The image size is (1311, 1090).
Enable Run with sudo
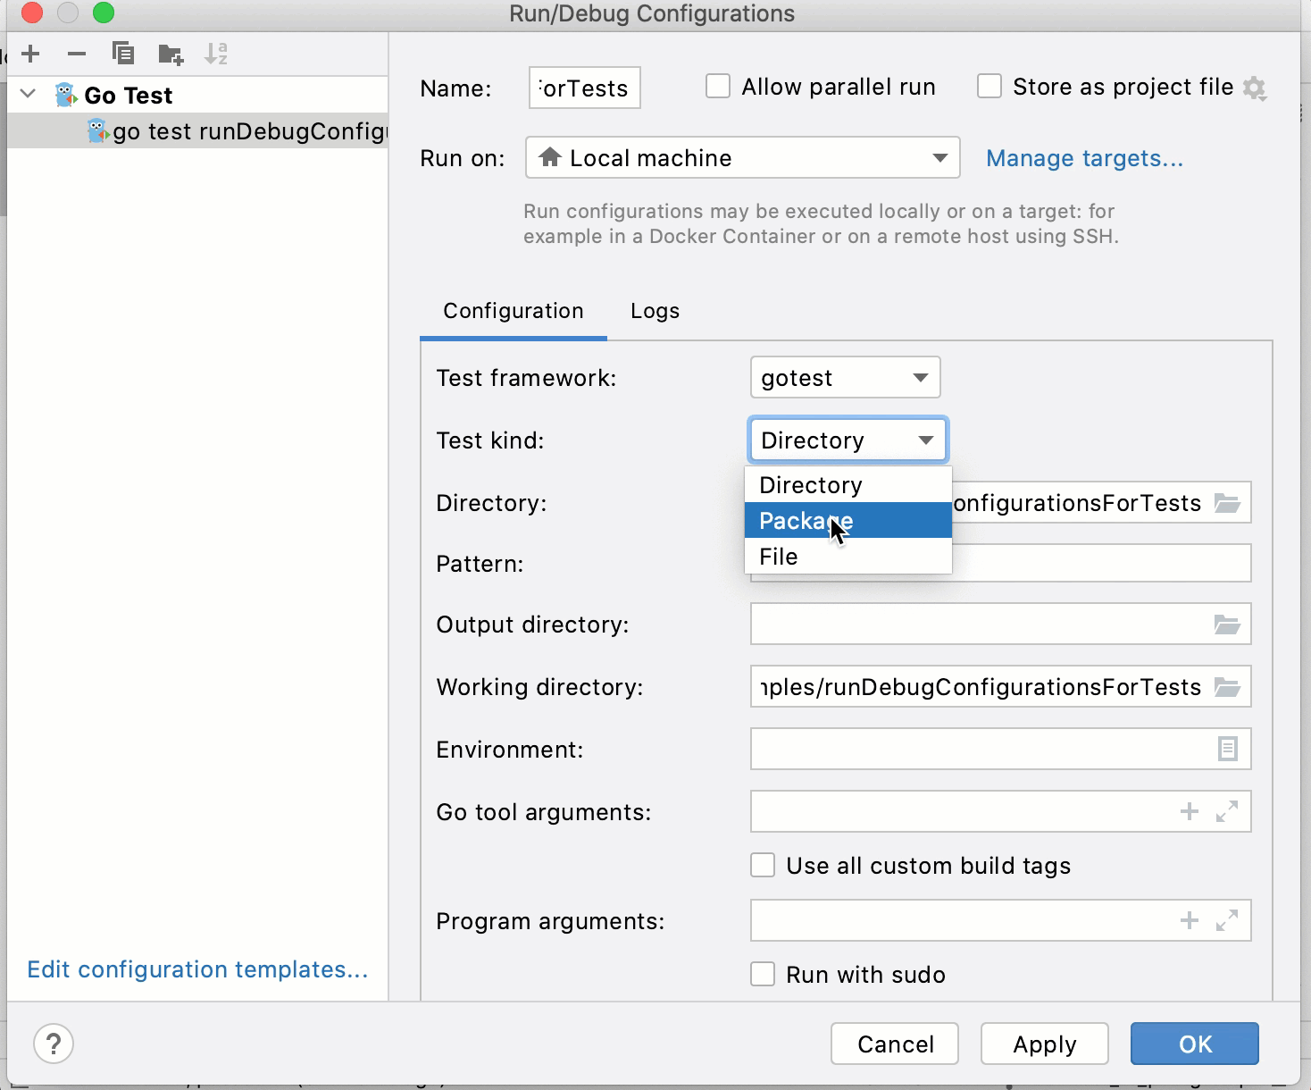763,974
